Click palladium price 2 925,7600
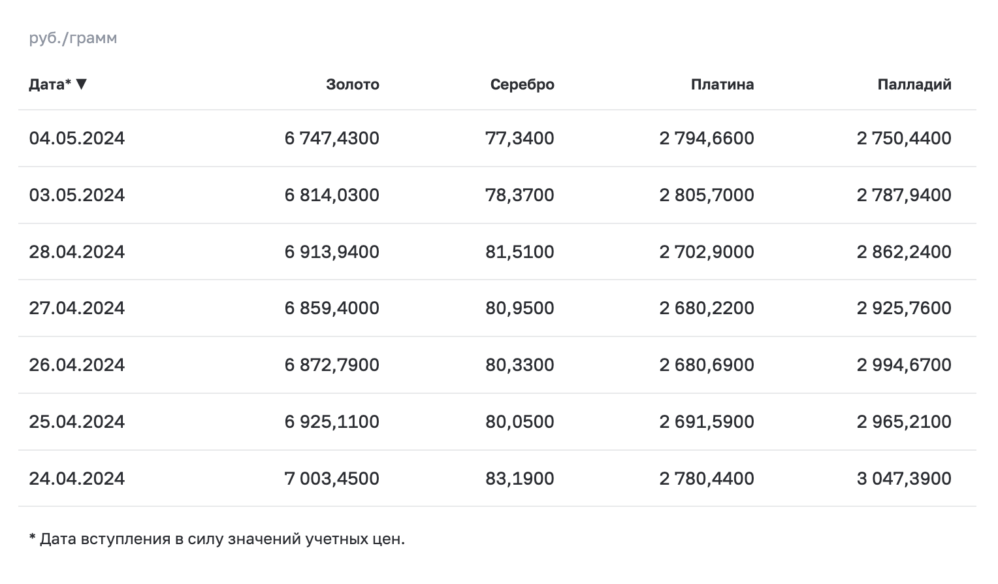998x584 pixels. pyautogui.click(x=904, y=308)
